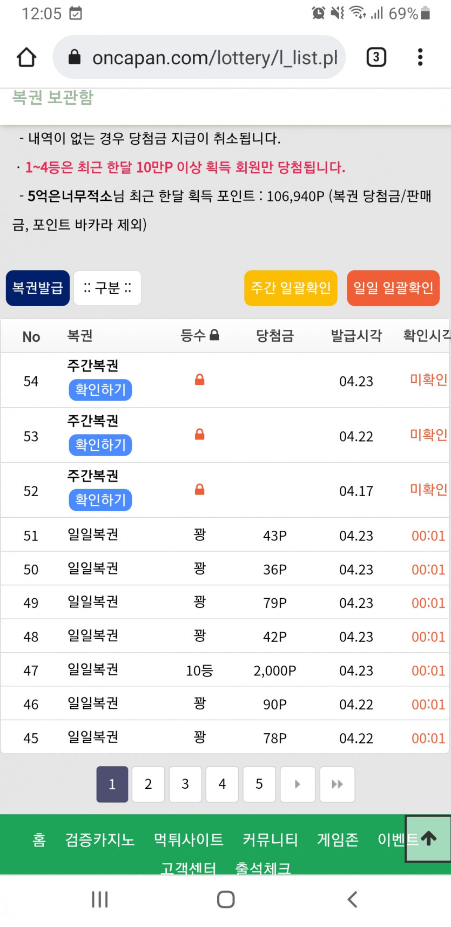Tap the Android back navigation button
This screenshot has height=927, width=451.
pyautogui.click(x=352, y=899)
